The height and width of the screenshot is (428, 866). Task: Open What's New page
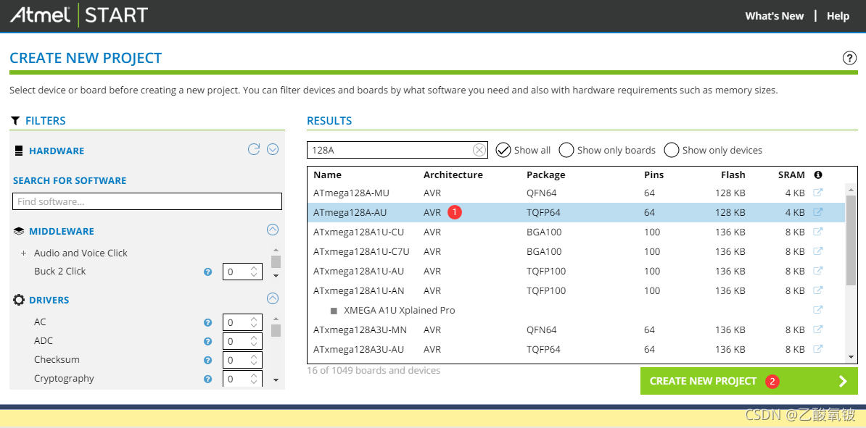click(775, 16)
